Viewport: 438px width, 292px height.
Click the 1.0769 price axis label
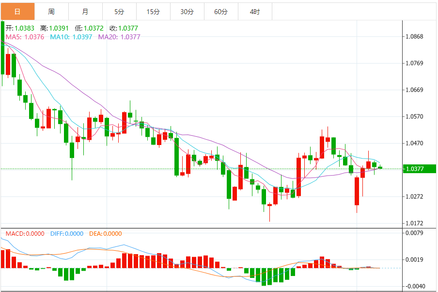point(414,63)
